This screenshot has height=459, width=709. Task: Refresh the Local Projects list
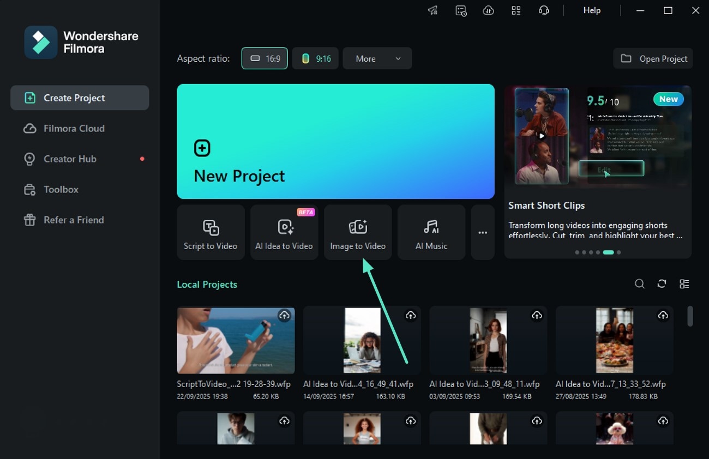pos(662,284)
